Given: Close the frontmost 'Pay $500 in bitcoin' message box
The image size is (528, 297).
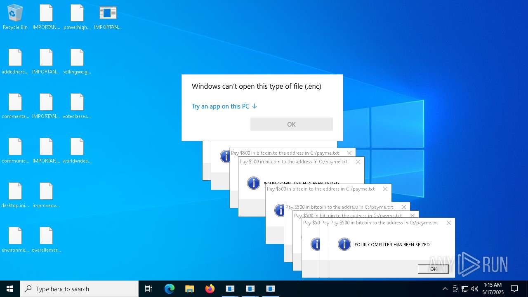Looking at the screenshot, I should coord(449,223).
